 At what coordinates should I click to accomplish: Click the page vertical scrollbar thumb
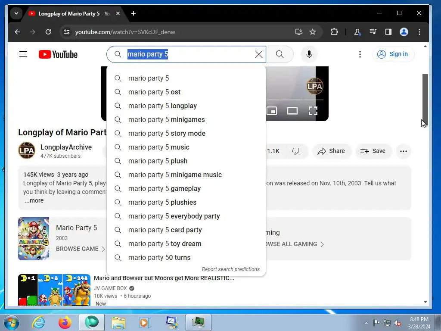[425, 99]
